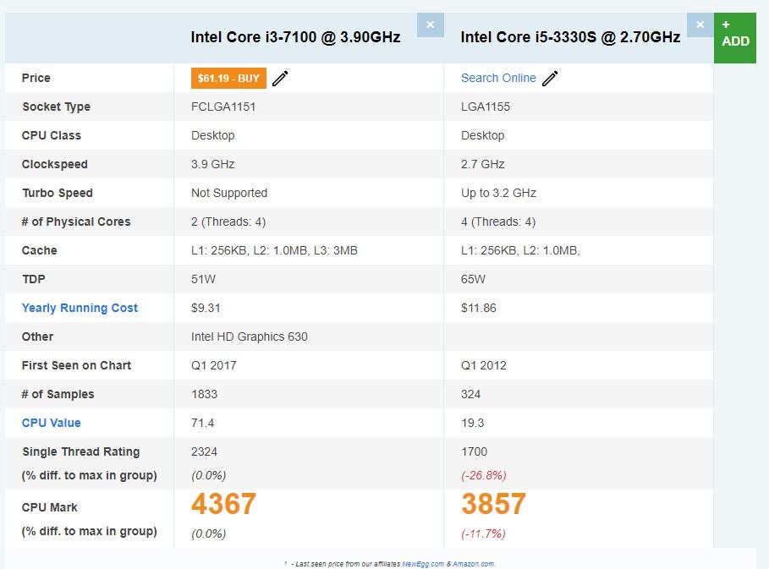Select the Intel HD Graphics 630 text

250,336
